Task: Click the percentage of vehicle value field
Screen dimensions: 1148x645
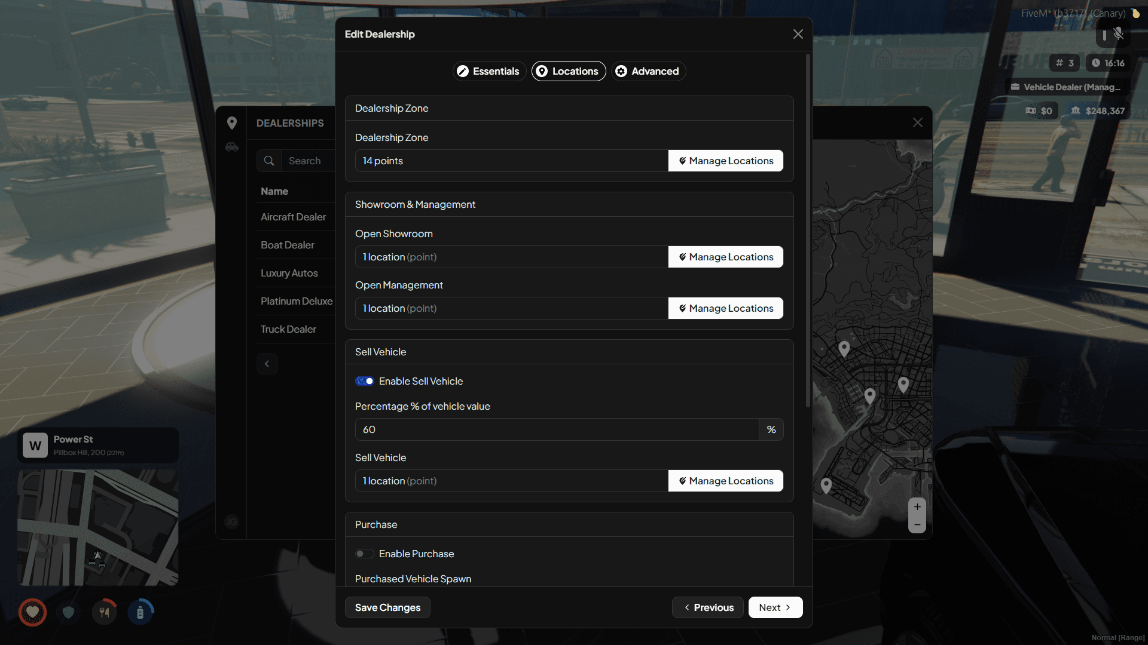Action: 556,429
